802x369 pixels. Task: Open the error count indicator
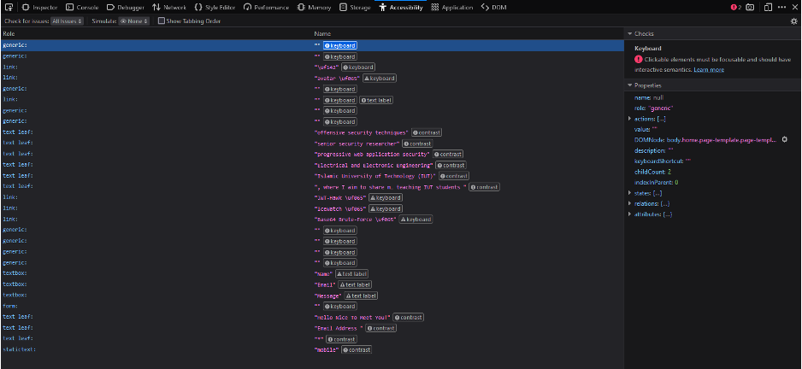[x=735, y=7]
